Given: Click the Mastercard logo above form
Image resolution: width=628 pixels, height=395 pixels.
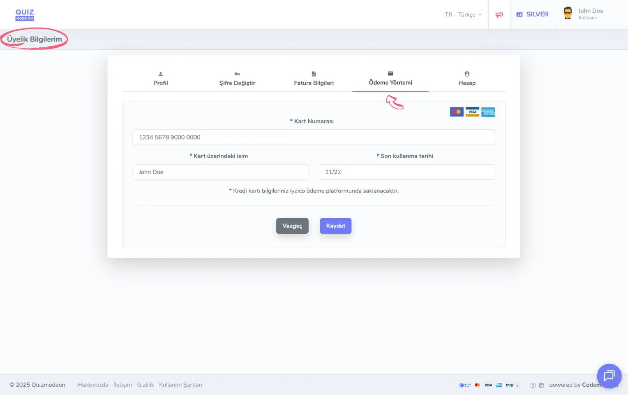Looking at the screenshot, I should click(457, 112).
